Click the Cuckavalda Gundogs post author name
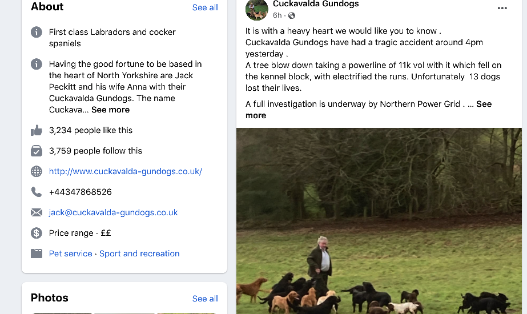 click(x=316, y=4)
